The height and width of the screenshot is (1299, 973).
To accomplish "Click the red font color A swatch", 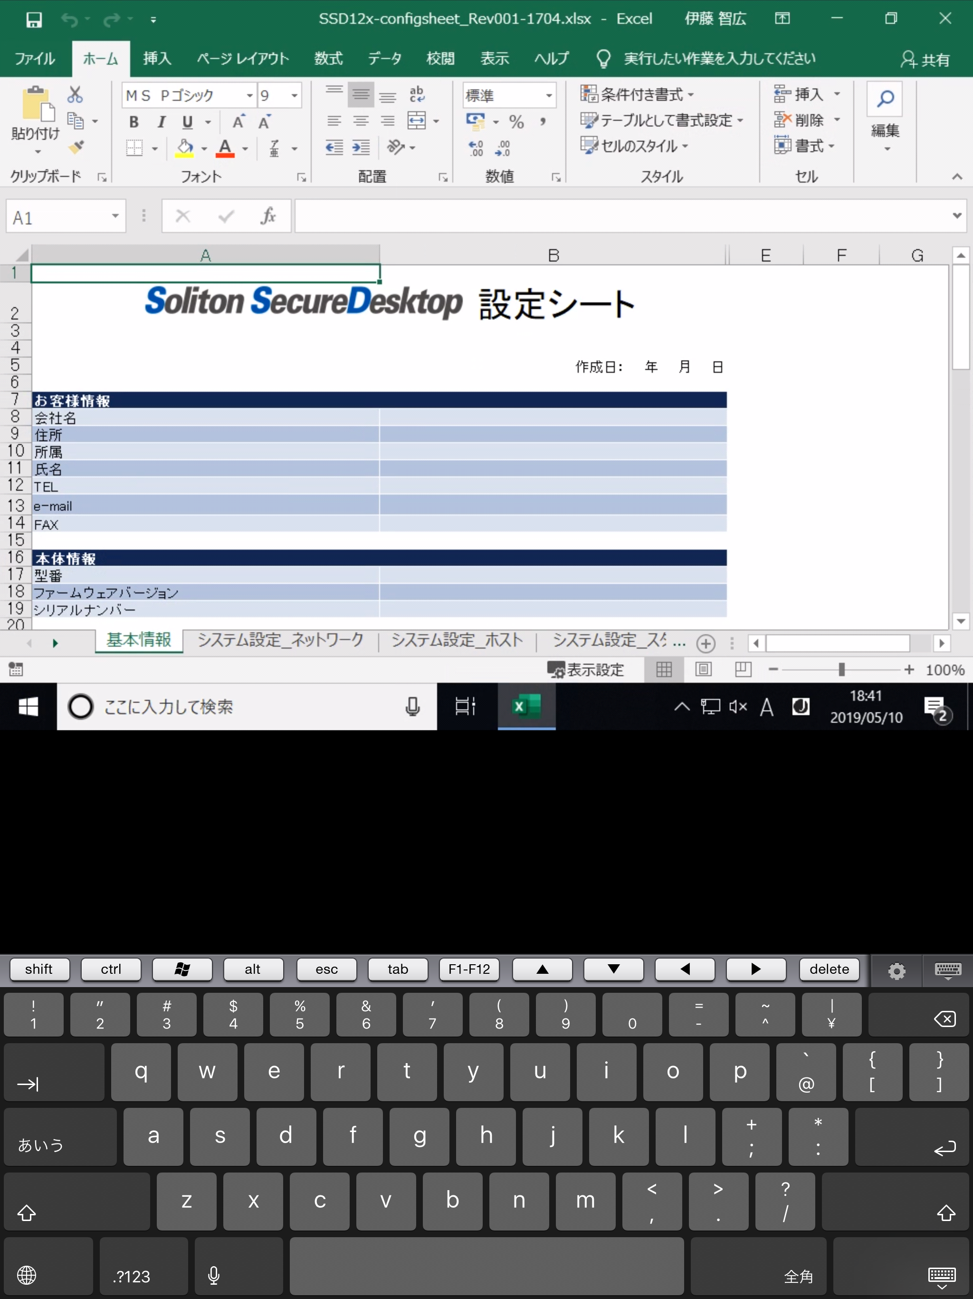I will click(225, 148).
